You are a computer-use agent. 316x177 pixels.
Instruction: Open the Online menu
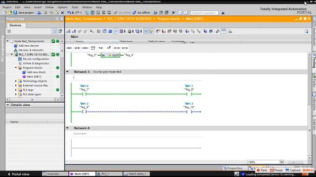pos(49,7)
